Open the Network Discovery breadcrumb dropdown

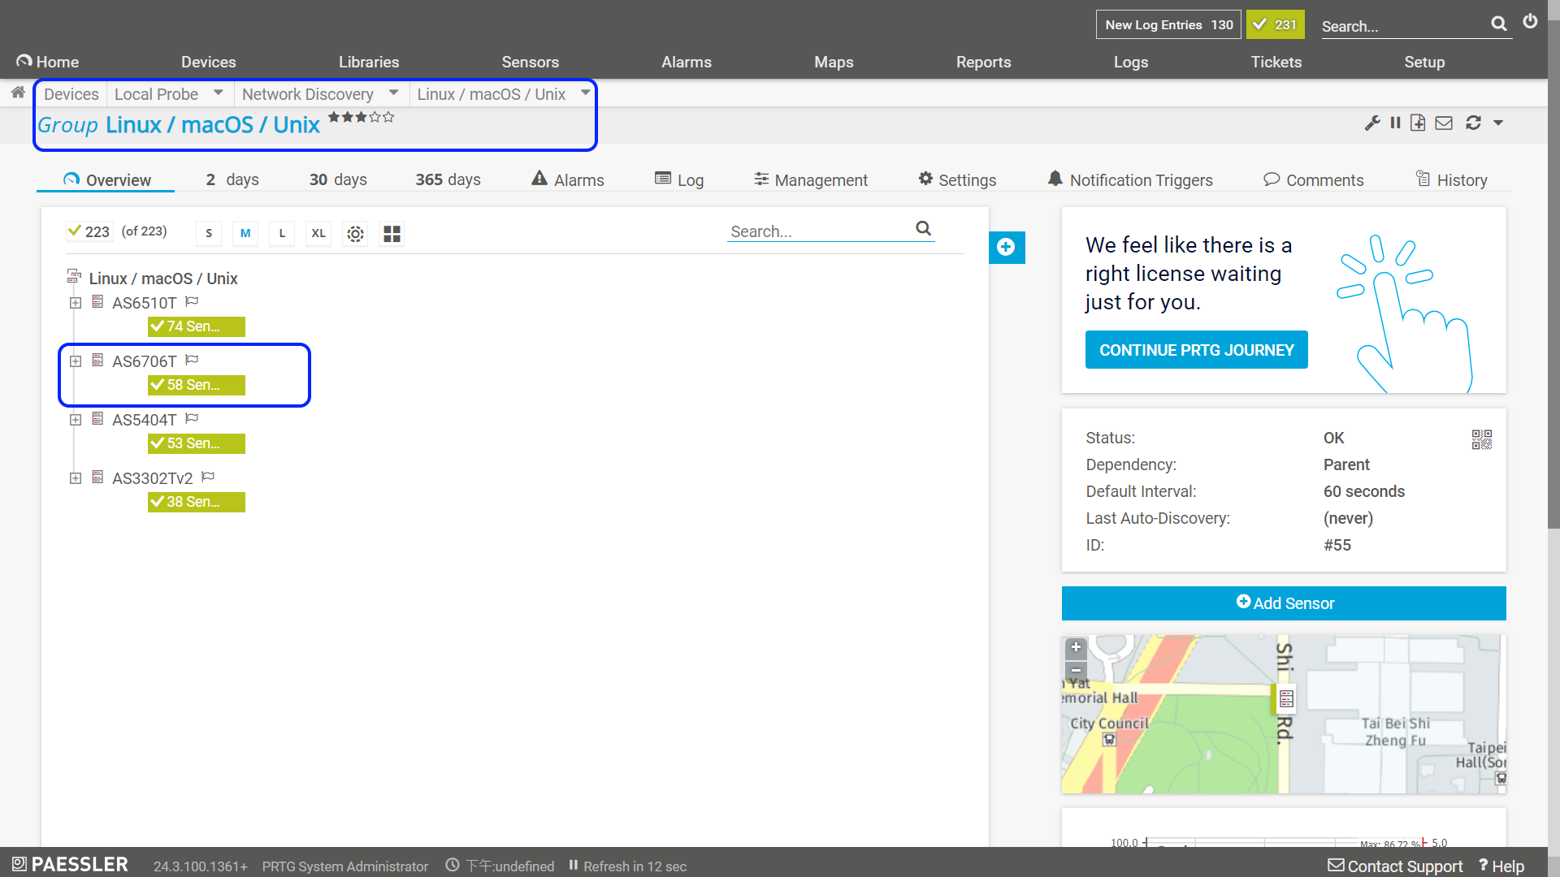tap(393, 93)
